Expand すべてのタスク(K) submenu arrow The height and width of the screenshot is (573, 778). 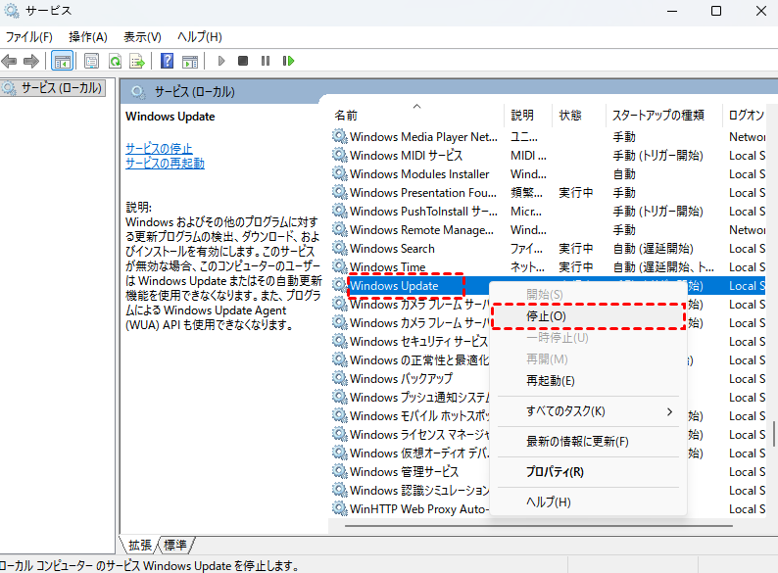point(670,411)
